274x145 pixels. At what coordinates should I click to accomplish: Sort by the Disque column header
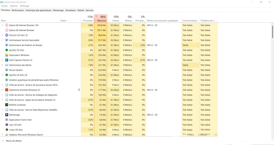point(113,19)
